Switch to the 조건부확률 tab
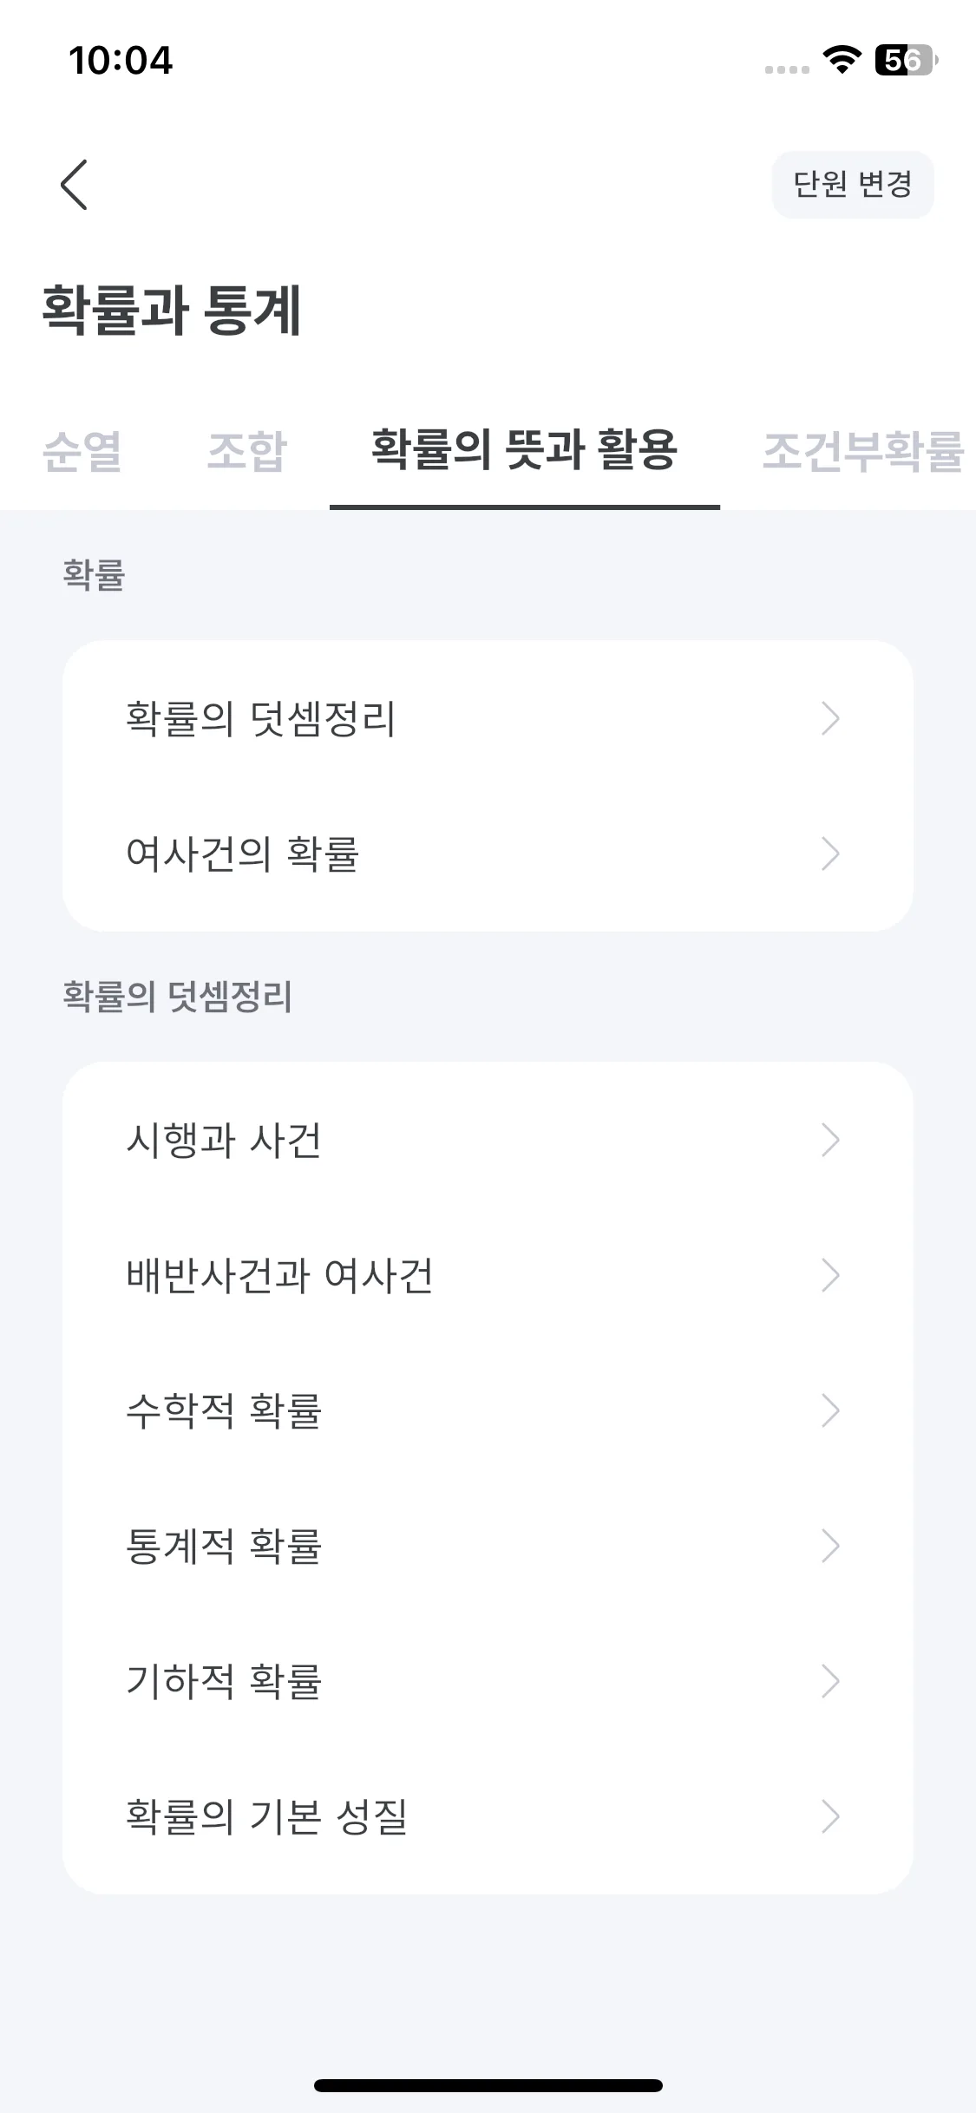The height and width of the screenshot is (2113, 976). [x=863, y=451]
